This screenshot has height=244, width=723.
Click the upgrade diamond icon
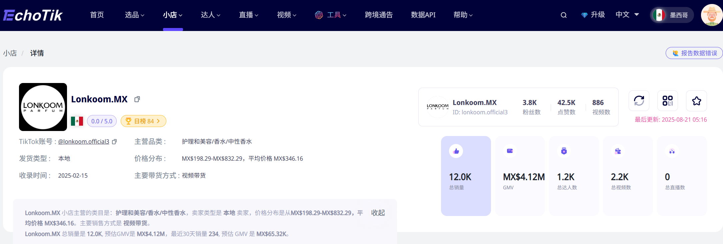click(x=584, y=15)
